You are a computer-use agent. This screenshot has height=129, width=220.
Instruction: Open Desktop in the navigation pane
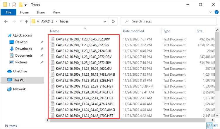(21, 42)
